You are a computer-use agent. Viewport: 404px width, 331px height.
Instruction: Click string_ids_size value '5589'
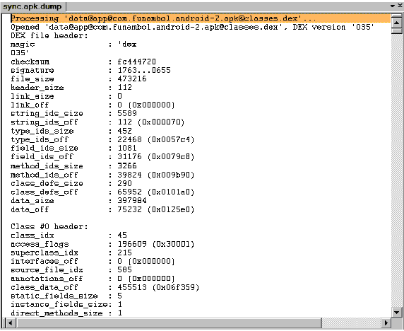point(127,113)
